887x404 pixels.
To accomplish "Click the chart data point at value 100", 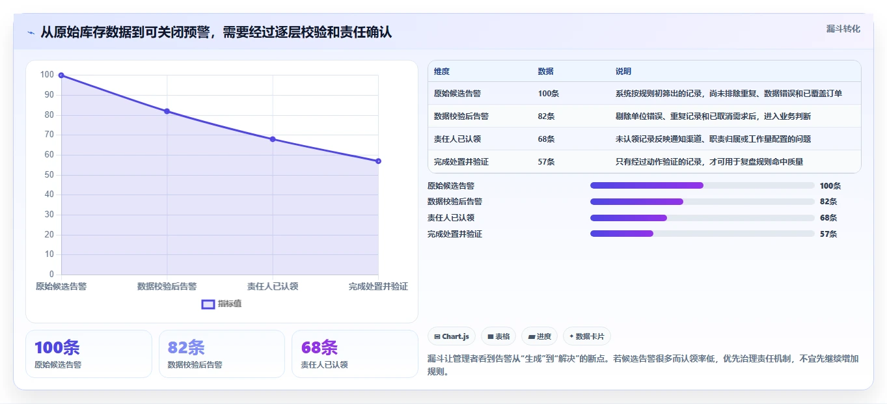I will pyautogui.click(x=61, y=75).
